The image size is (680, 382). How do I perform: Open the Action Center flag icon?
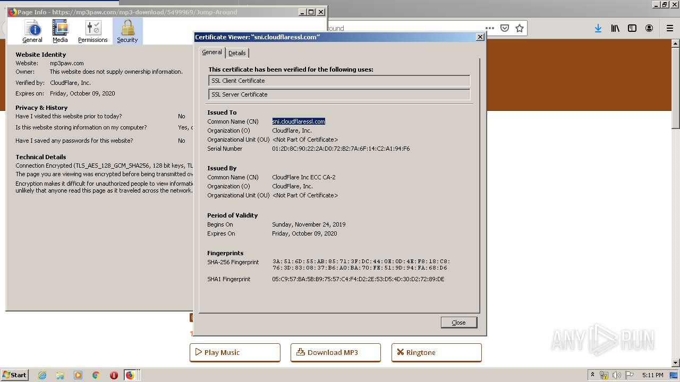click(629, 375)
